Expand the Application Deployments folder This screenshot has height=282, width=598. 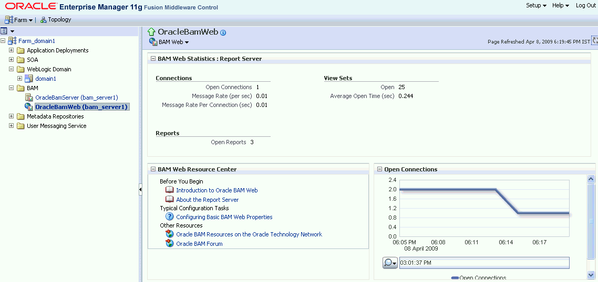(12, 50)
